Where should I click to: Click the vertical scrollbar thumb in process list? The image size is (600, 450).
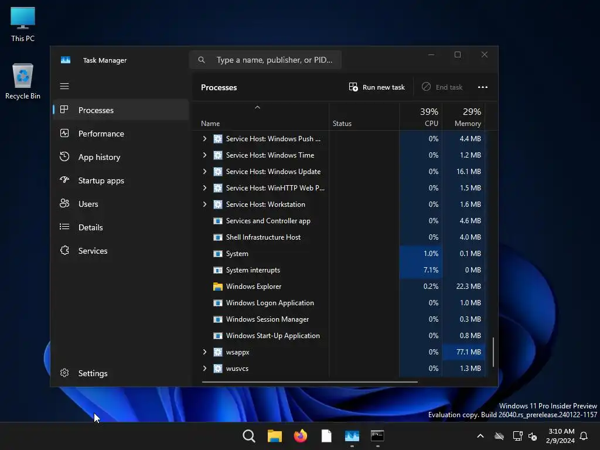[x=493, y=352]
